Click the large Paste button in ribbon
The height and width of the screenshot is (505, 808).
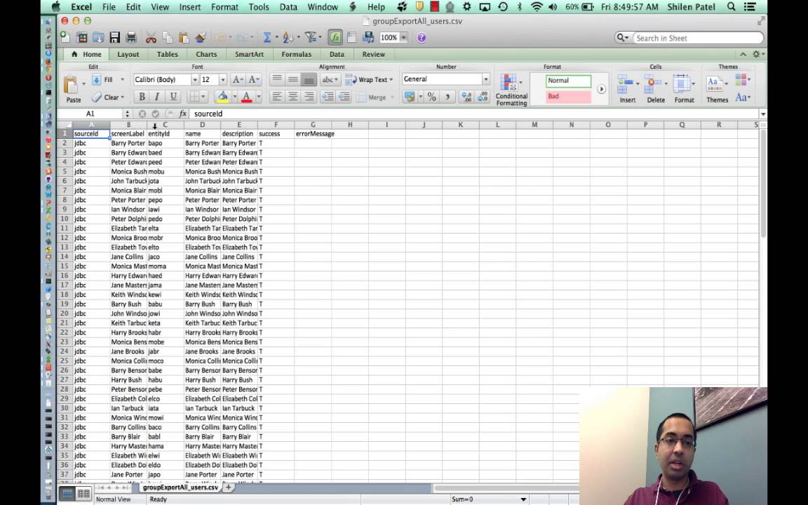[x=72, y=88]
